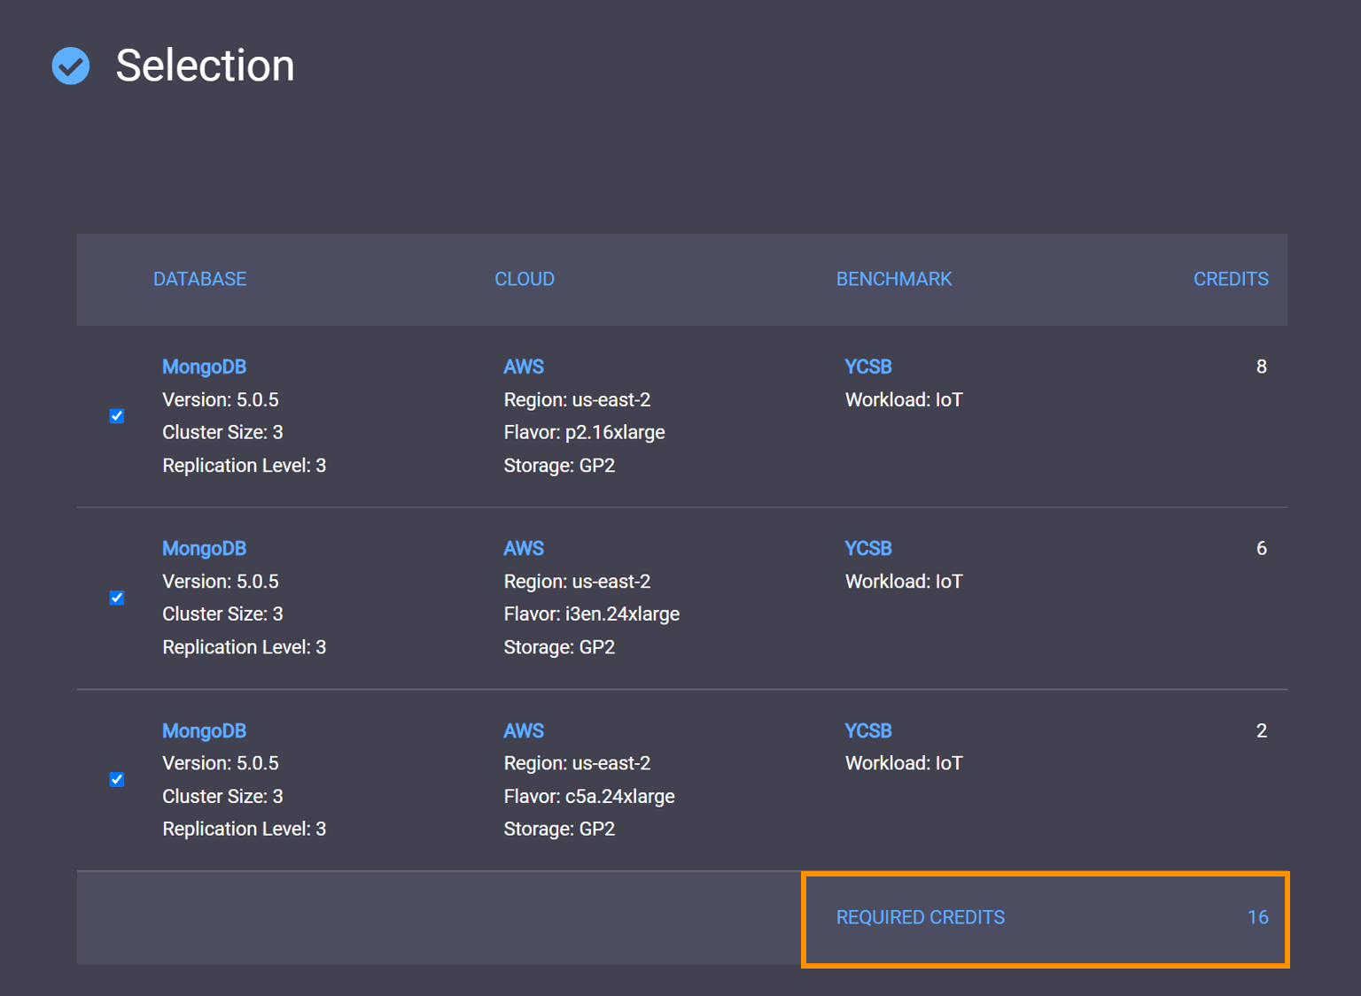Click the DATABASE column header
This screenshot has width=1361, height=996.
pyautogui.click(x=199, y=279)
